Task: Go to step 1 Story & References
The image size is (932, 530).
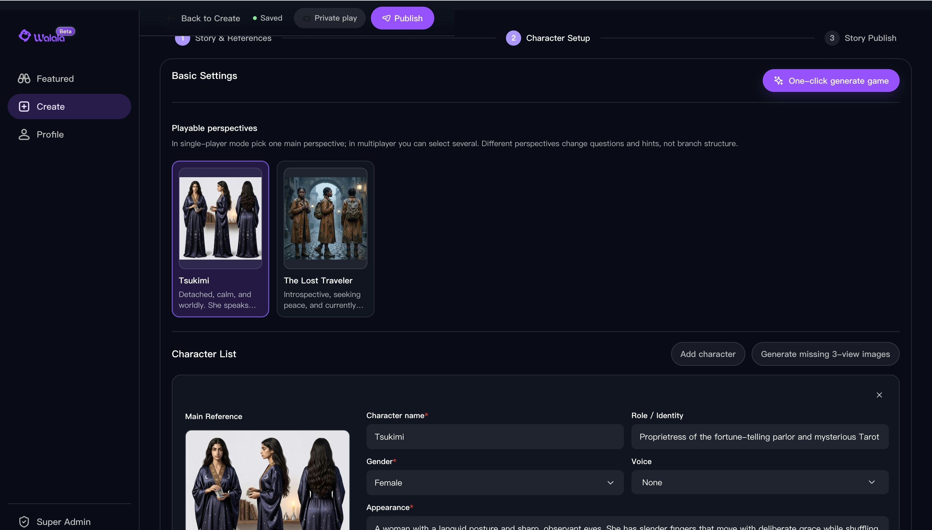Action: [223, 38]
